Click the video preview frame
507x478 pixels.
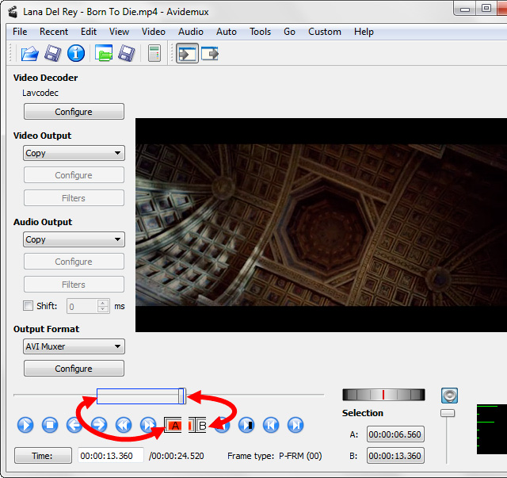(x=321, y=225)
